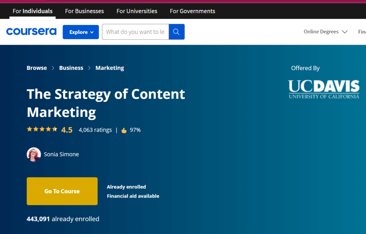Switch to the For Businesses tab
The image size is (366, 234).
click(84, 11)
